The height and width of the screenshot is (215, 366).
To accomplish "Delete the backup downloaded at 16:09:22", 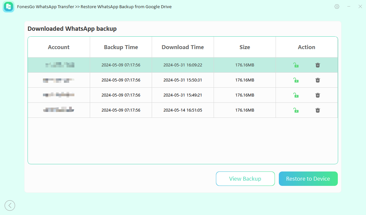I will pos(318,65).
